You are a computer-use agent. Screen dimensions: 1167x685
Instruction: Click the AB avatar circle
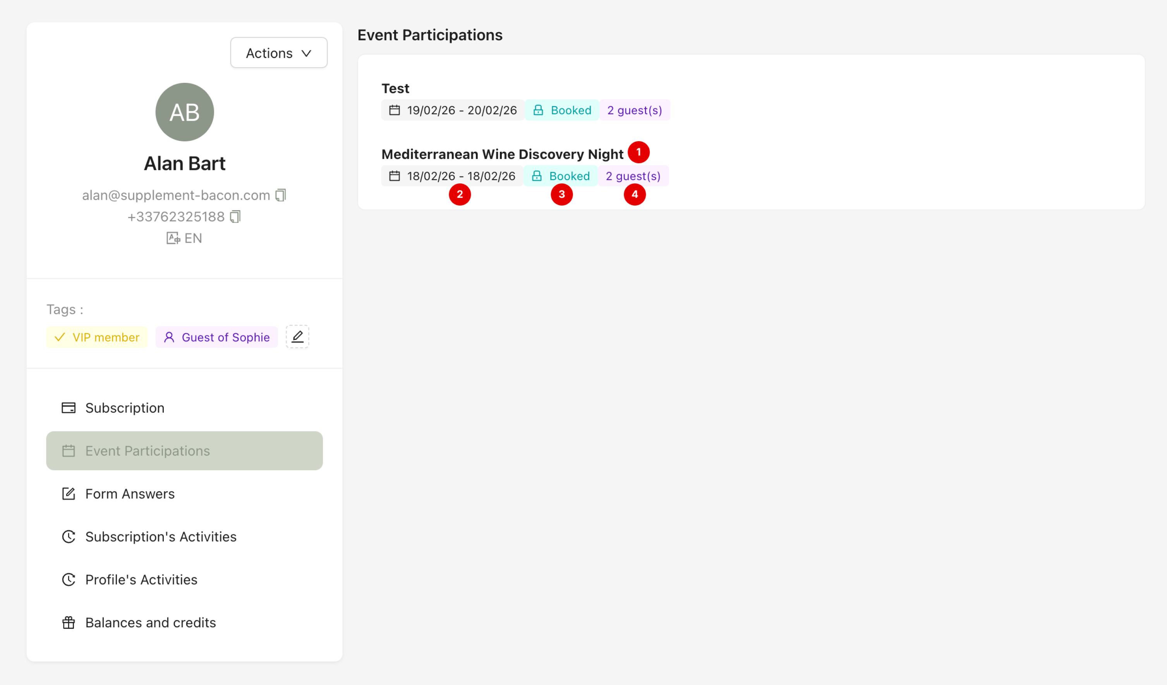tap(185, 113)
